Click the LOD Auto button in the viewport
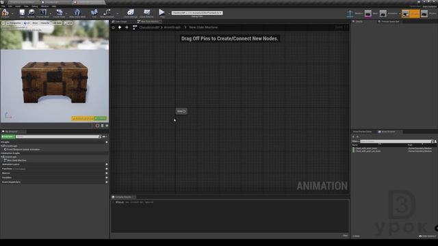Viewport: 438px width, 246px height. (57, 23)
